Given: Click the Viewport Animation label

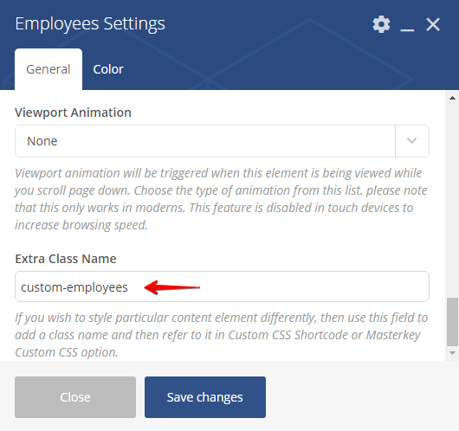Looking at the screenshot, I should pos(73,113).
